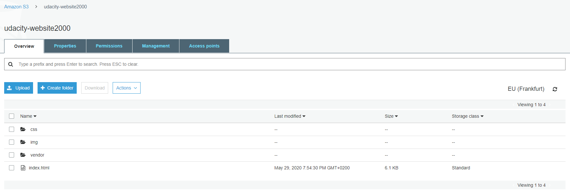Screen dimensions: 570x196
Task: Switch to the Properties tab
Action: (65, 46)
